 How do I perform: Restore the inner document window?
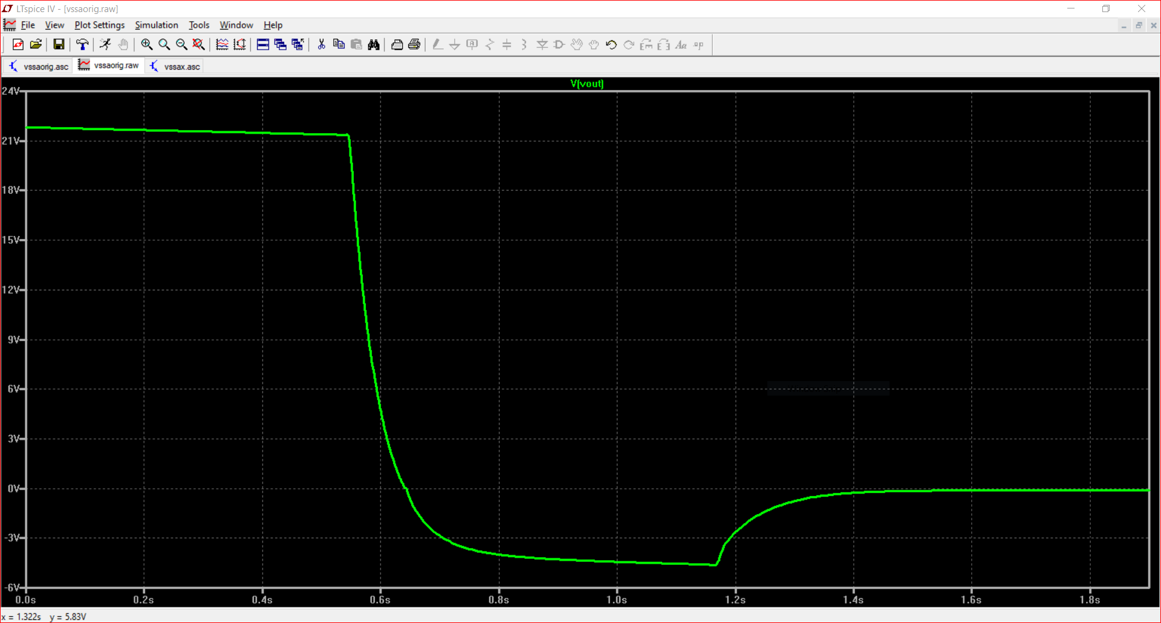point(1139,25)
